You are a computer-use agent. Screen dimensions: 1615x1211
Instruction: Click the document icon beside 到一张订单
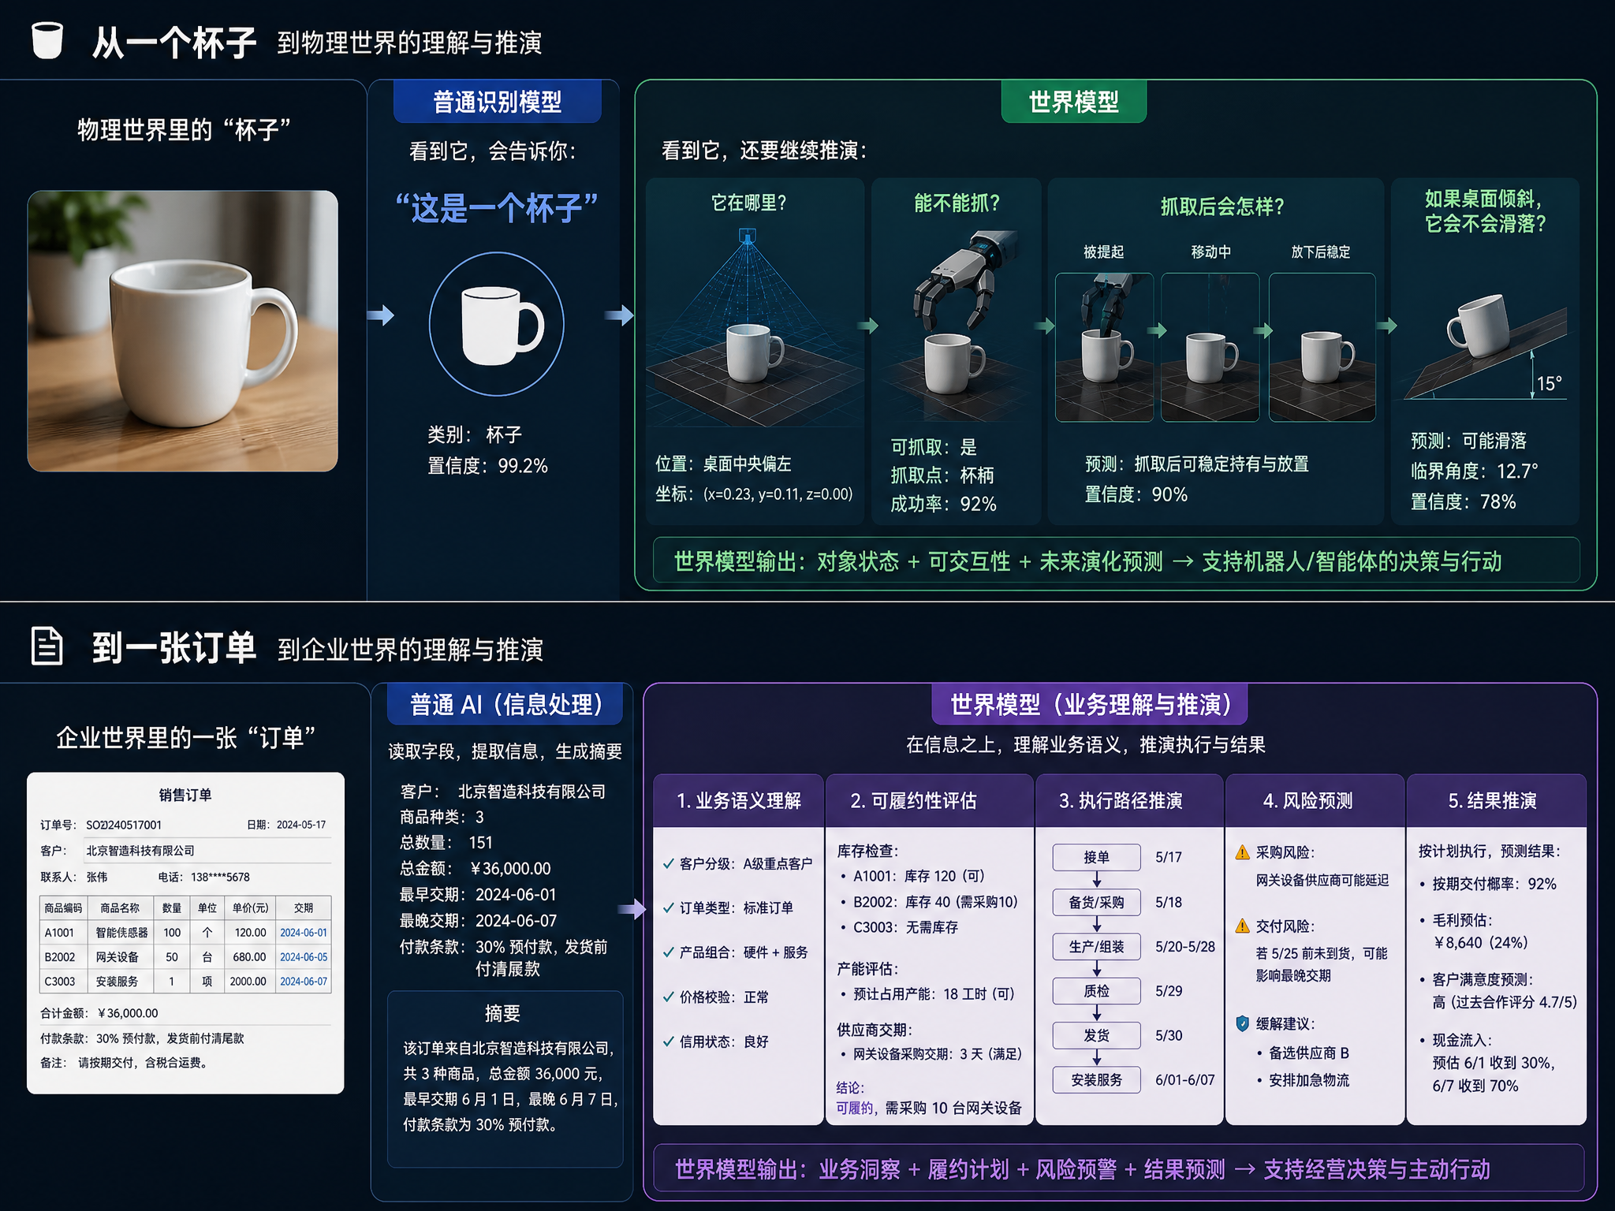(x=47, y=646)
